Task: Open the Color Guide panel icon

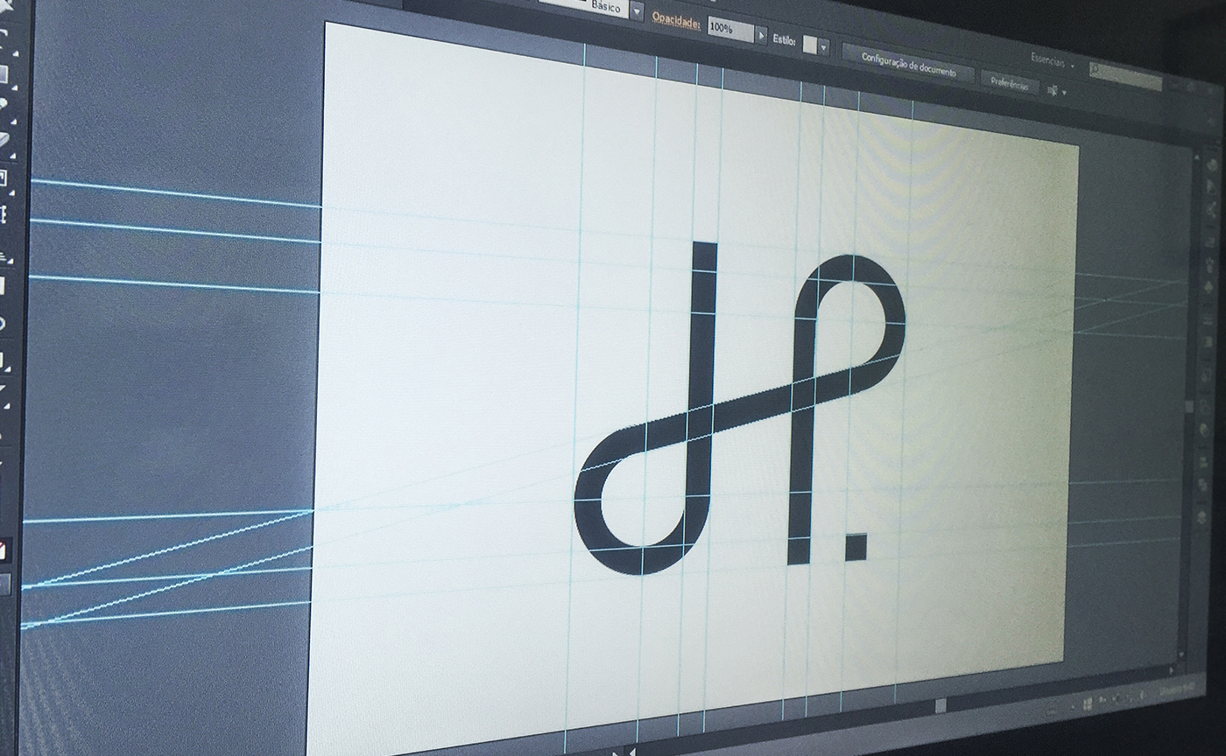Action: tap(1211, 185)
